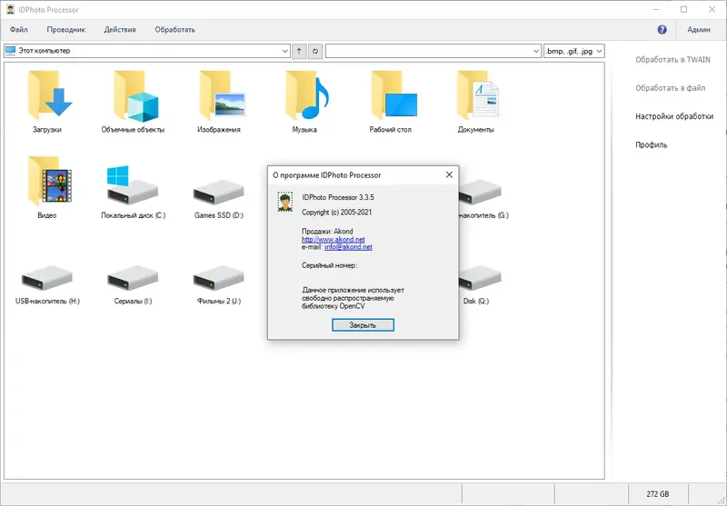Image resolution: width=727 pixels, height=506 pixels.
Task: Open Профиль in side panel
Action: [651, 144]
